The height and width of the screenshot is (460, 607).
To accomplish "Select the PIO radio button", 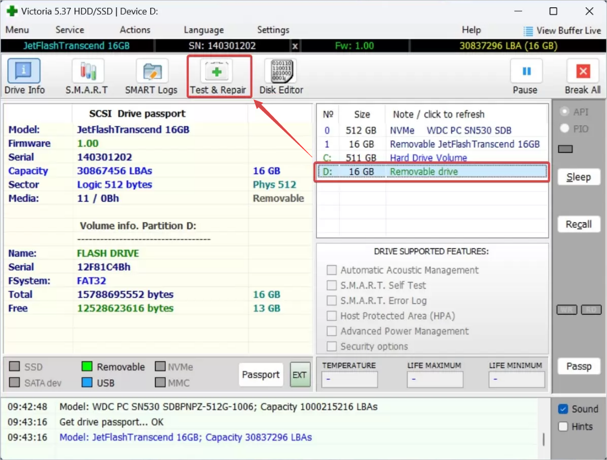I will point(564,129).
